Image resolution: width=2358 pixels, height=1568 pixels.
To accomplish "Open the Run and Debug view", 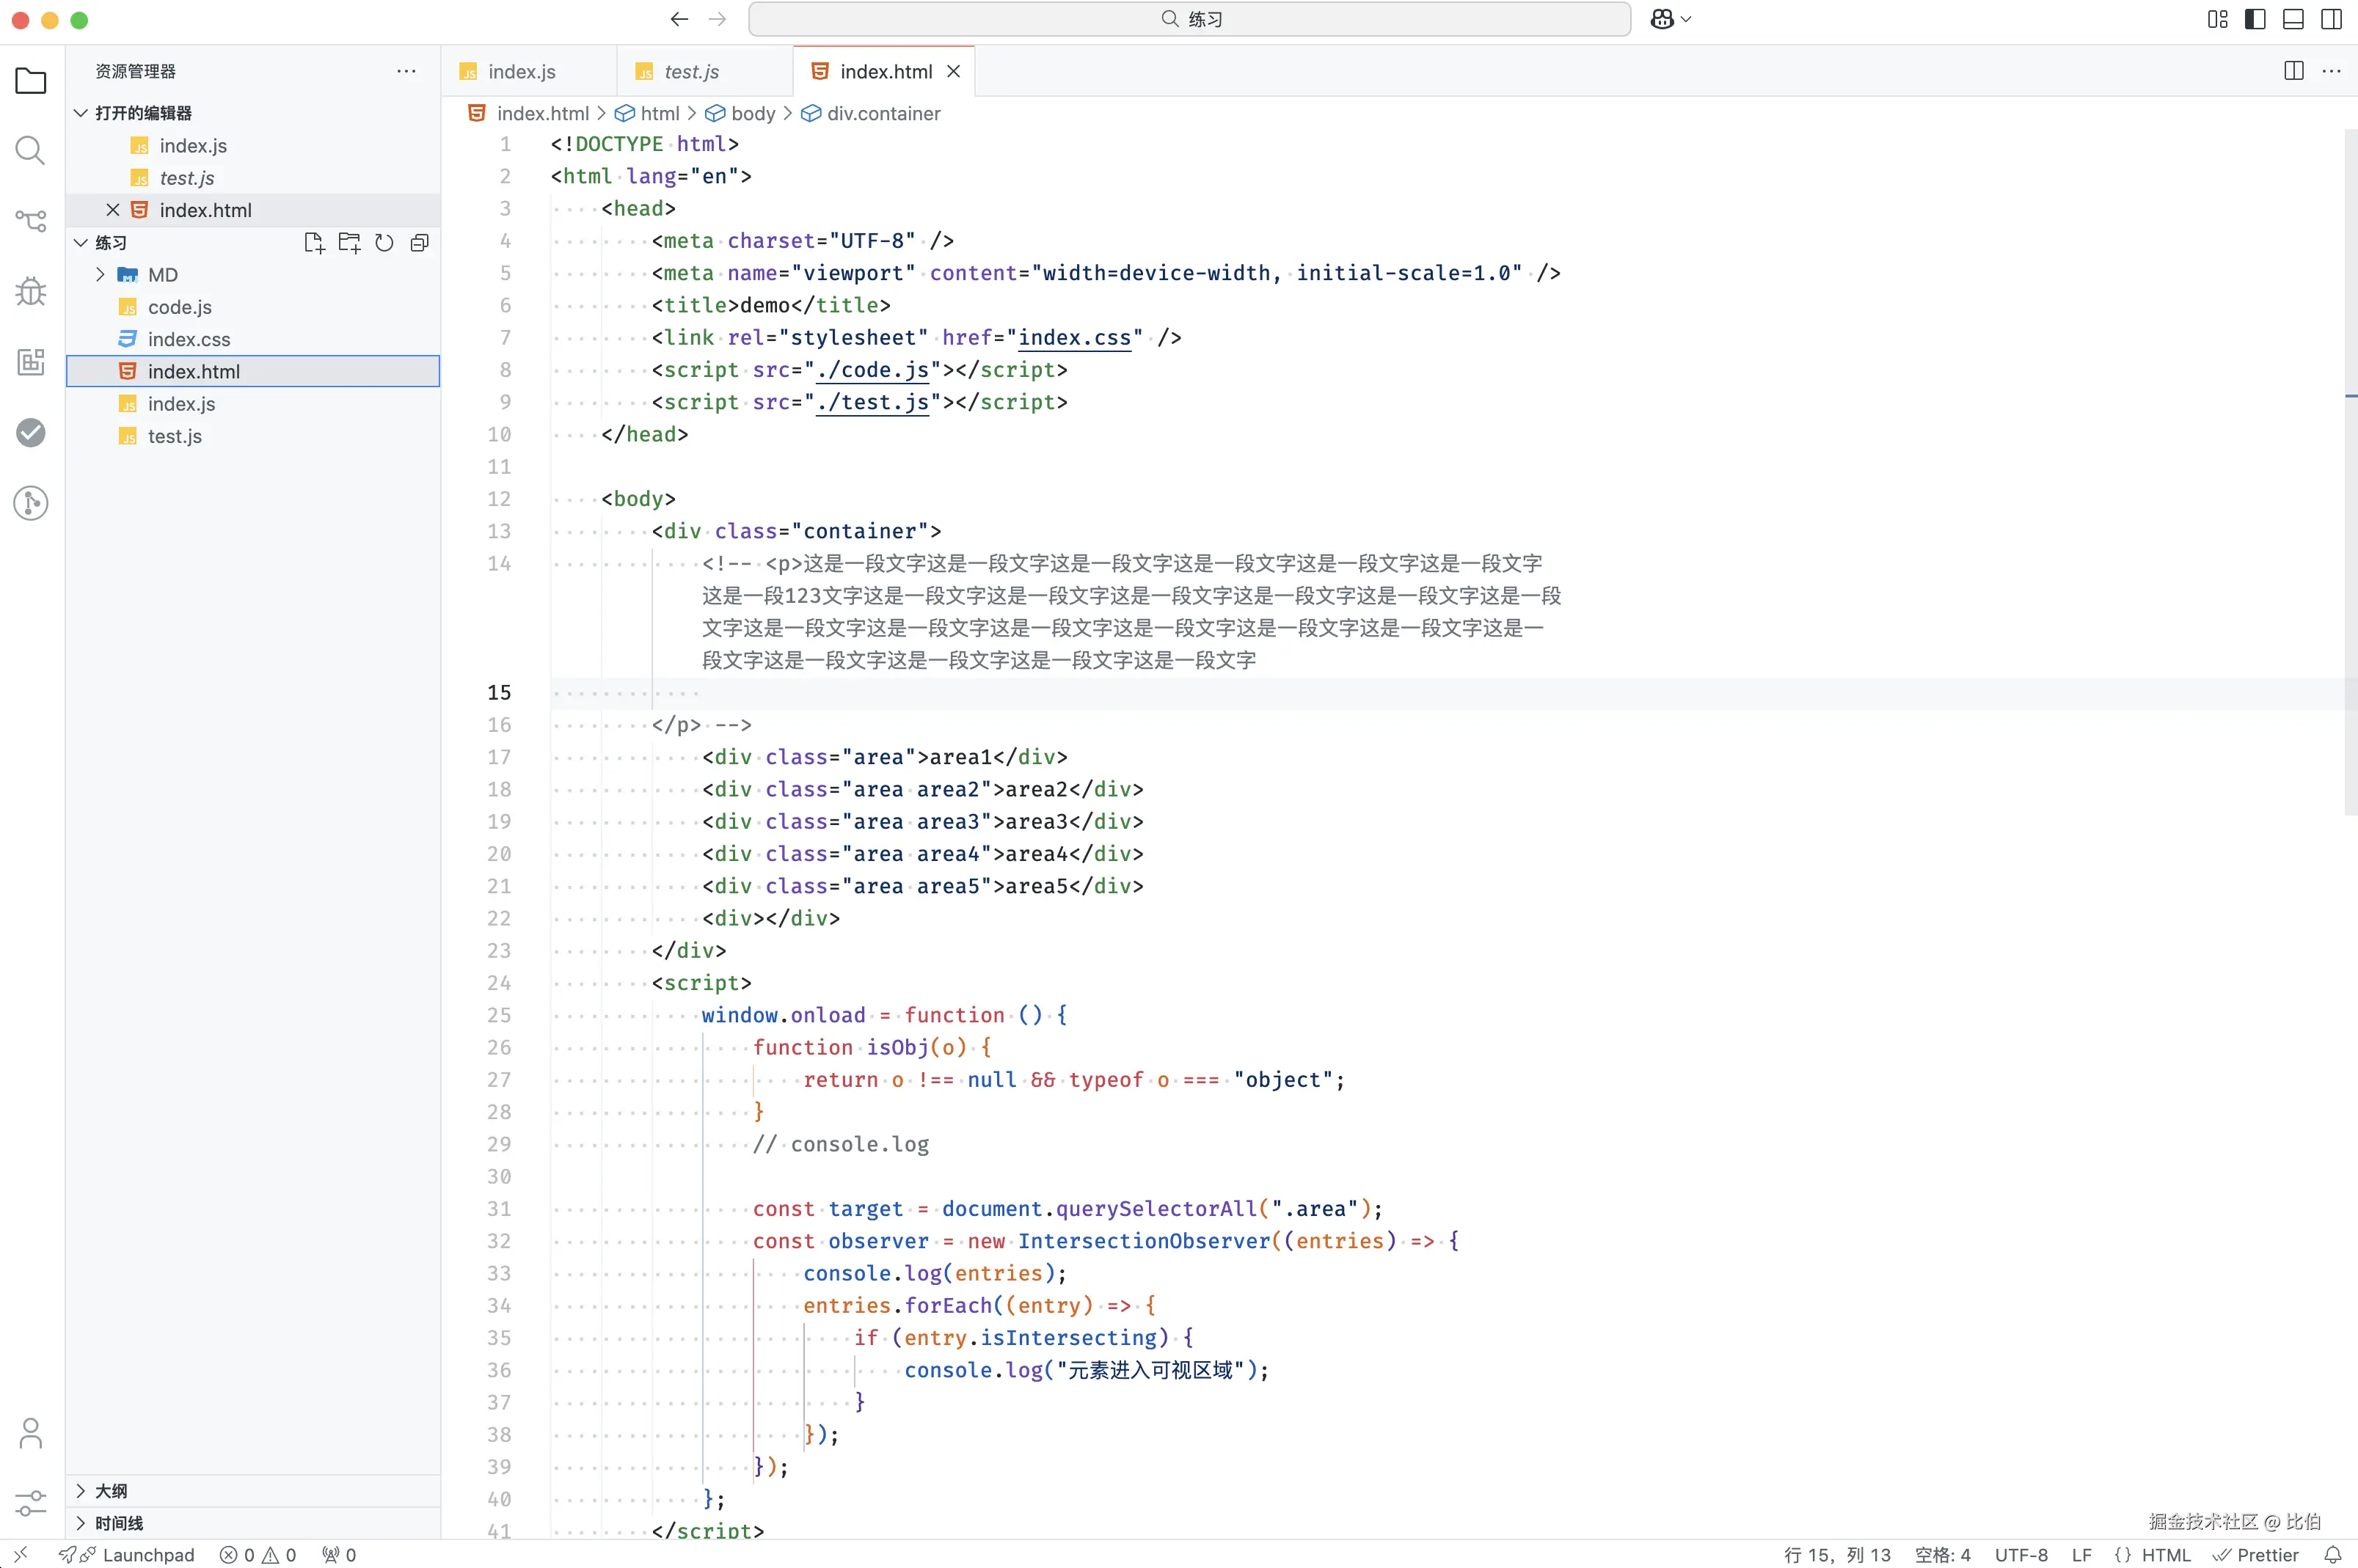I will pyautogui.click(x=31, y=291).
